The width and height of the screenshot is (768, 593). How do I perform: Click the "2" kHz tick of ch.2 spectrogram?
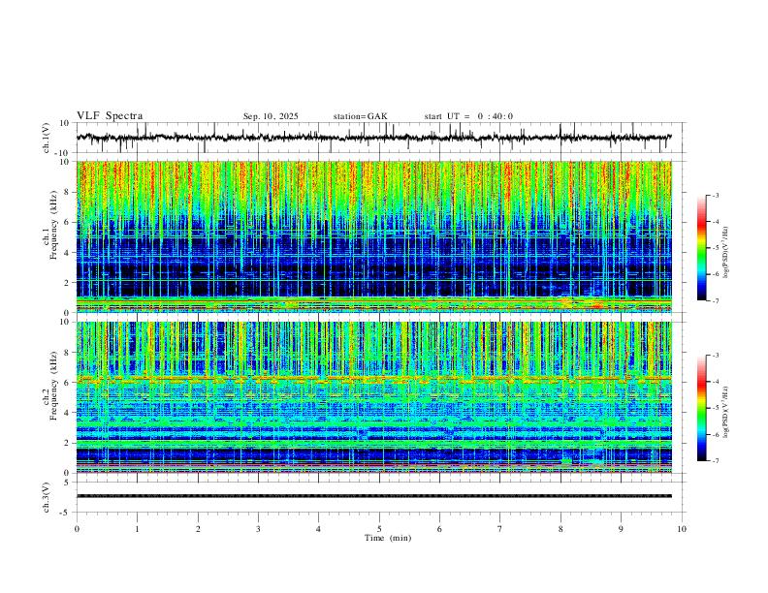coord(67,443)
